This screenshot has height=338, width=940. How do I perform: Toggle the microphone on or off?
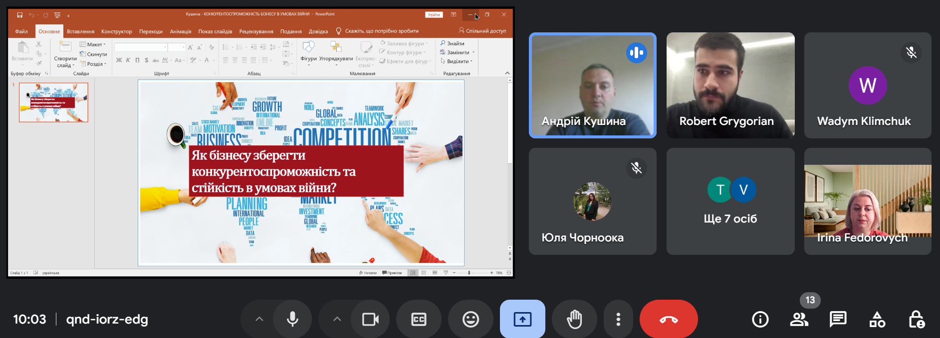293,319
